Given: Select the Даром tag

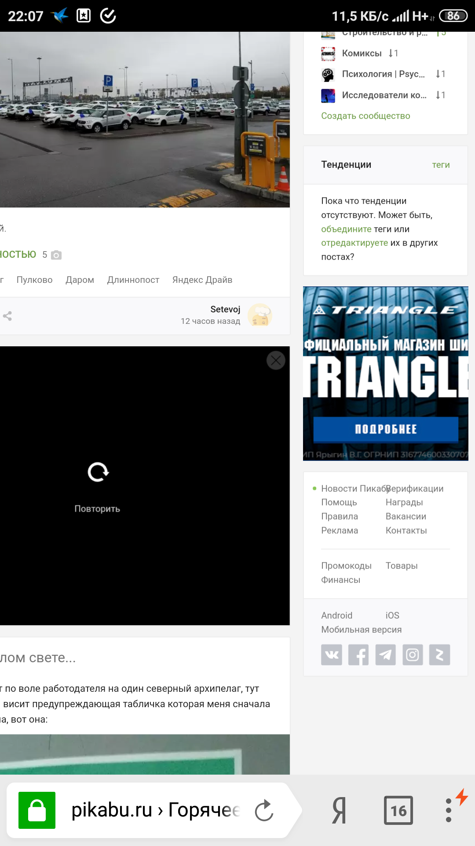Looking at the screenshot, I should coord(80,280).
